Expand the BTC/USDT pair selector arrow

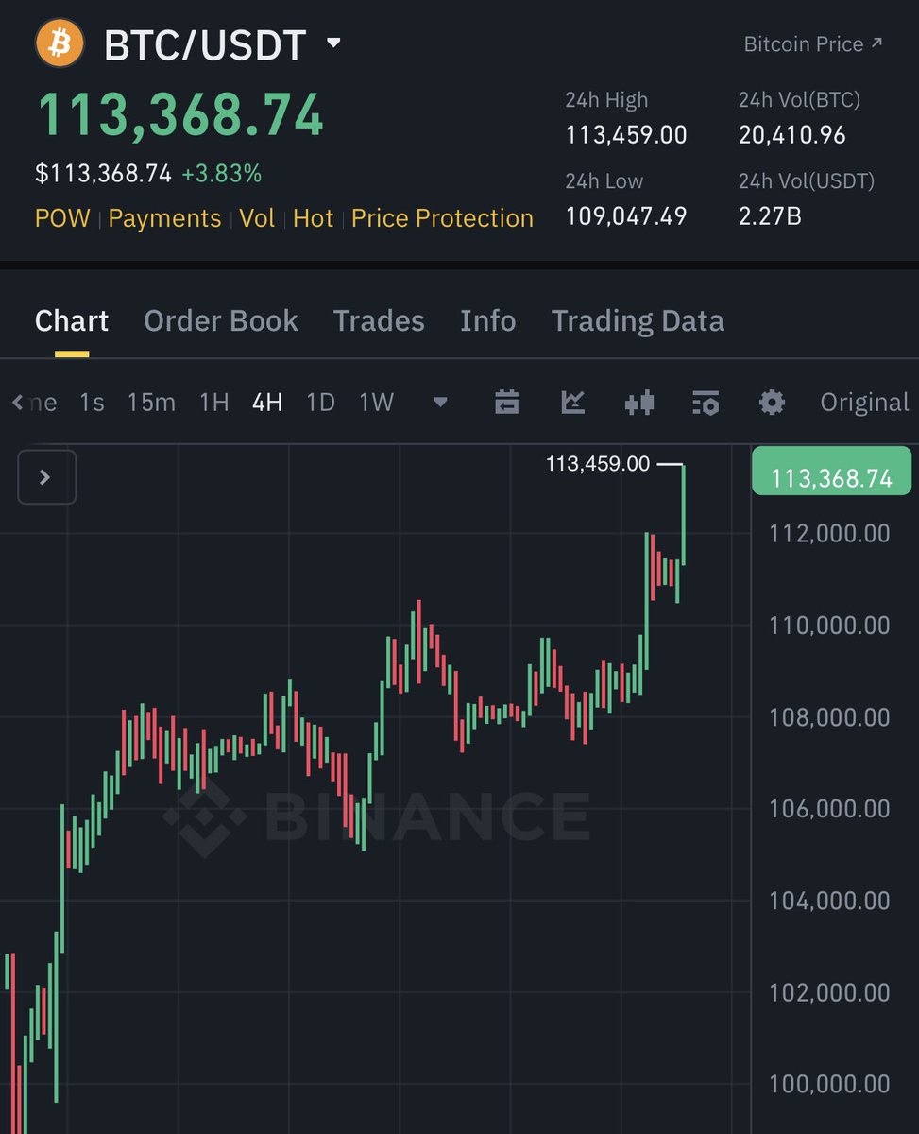[332, 43]
